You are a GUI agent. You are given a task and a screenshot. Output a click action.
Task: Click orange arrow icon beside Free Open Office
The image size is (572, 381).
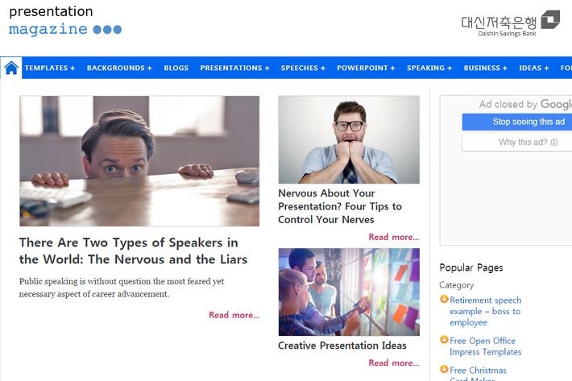pos(444,340)
